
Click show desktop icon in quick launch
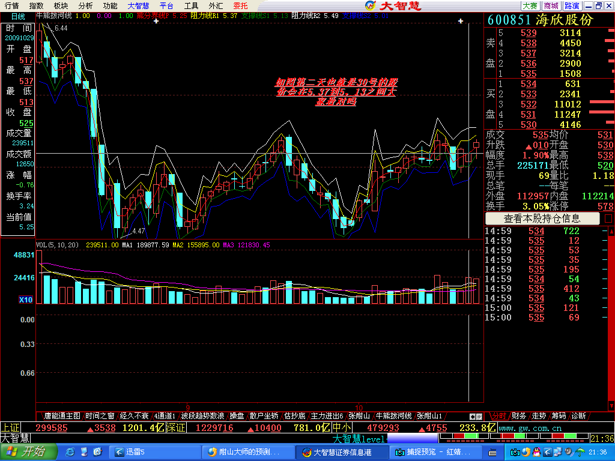pos(84,452)
